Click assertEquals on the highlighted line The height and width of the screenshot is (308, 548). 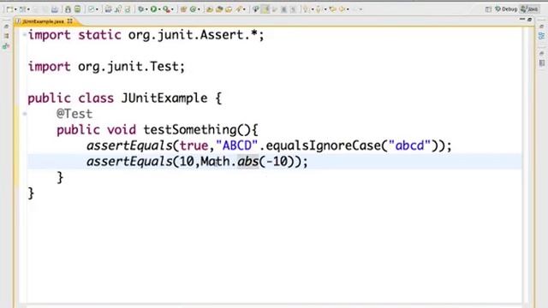tap(129, 162)
